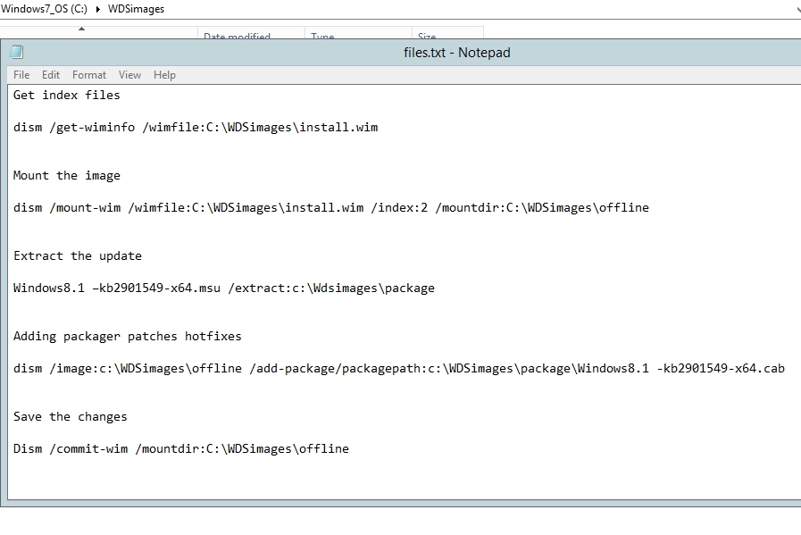Click the Notepad icon in title bar
Screen dimensions: 801x535
16,52
